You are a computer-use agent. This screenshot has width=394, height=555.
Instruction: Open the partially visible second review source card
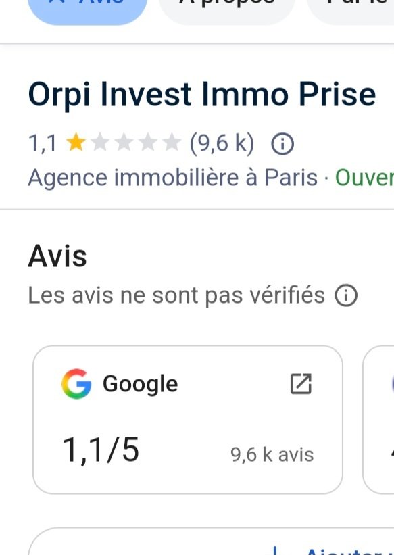coord(378,420)
